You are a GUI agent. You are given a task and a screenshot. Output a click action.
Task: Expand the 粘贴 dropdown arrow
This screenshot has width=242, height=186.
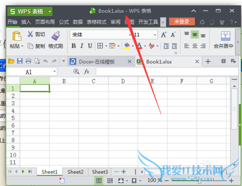point(22,46)
